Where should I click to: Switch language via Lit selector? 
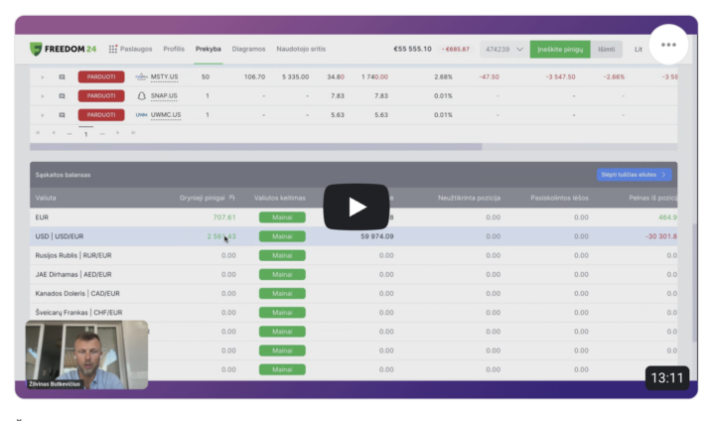(x=638, y=50)
